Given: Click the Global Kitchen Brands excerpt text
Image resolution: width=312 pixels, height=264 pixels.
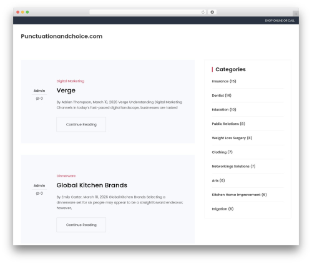Looking at the screenshot, I should pyautogui.click(x=120, y=202).
